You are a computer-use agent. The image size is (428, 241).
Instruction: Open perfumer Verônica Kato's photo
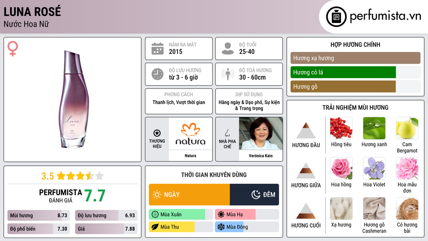[x=261, y=133]
